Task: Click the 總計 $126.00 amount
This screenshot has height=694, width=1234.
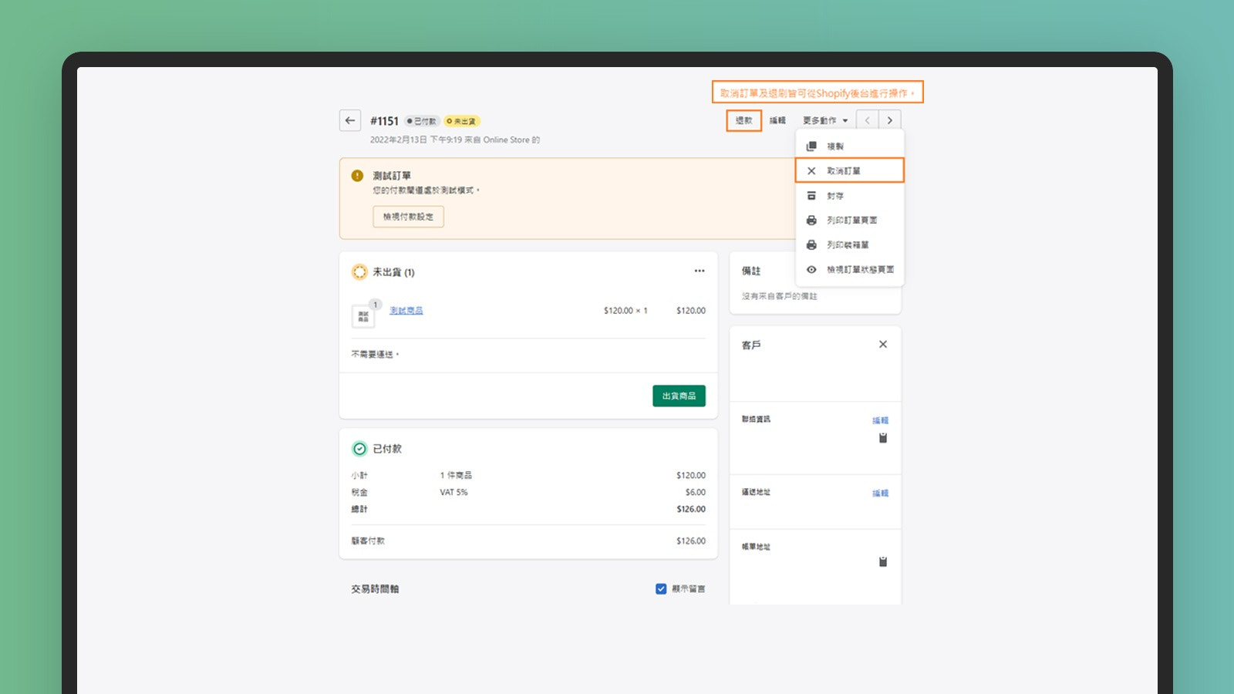Action: point(691,509)
